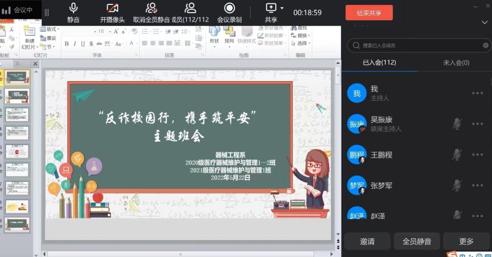Apply bold formatting in the PowerPoint ribbon
492x257 pixels.
(67, 44)
